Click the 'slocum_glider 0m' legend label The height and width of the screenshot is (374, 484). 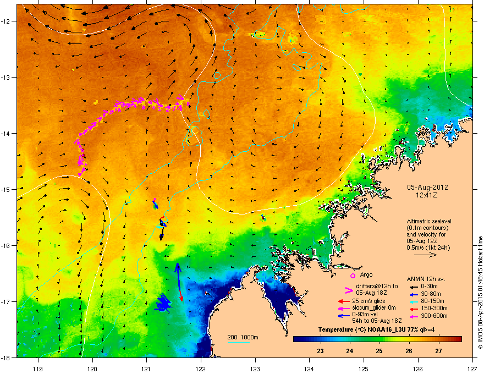[x=374, y=308]
